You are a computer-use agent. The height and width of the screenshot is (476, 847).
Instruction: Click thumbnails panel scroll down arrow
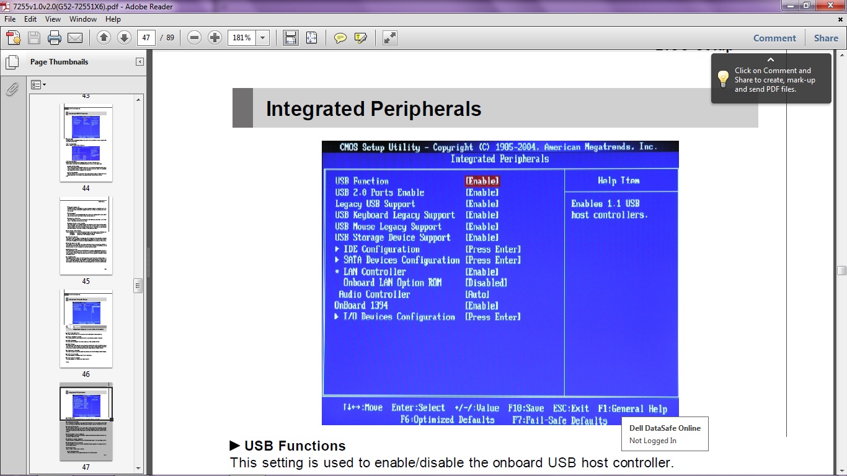138,469
